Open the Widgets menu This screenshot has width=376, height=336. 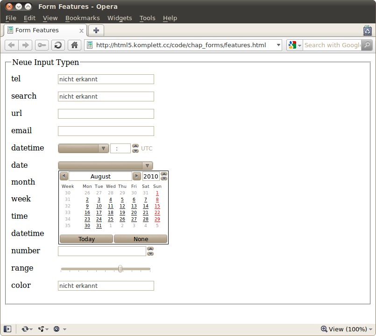pyautogui.click(x=120, y=18)
